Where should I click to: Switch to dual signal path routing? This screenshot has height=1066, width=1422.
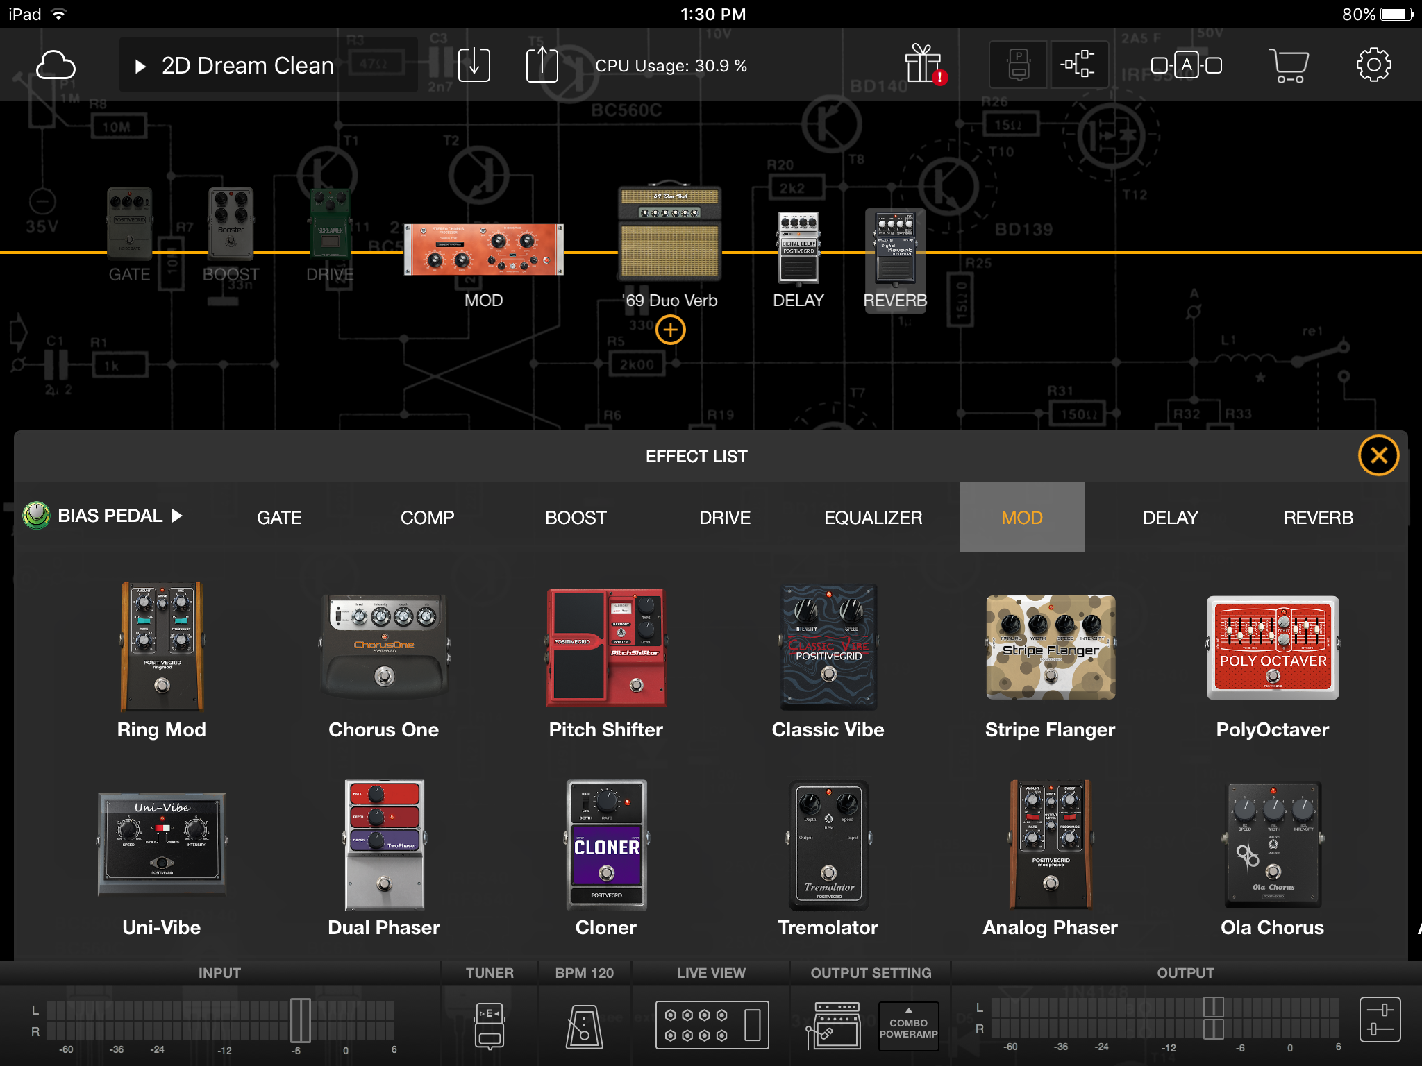coord(1078,65)
